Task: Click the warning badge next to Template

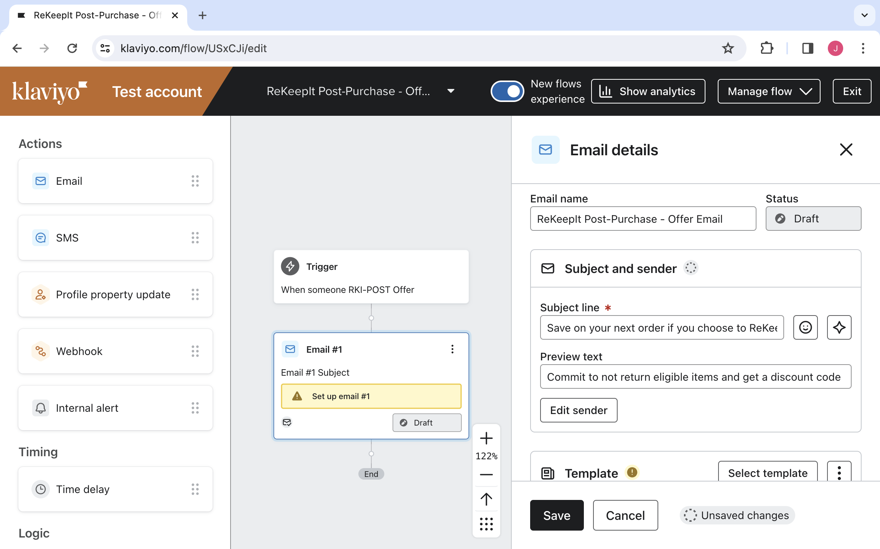Action: [x=631, y=473]
